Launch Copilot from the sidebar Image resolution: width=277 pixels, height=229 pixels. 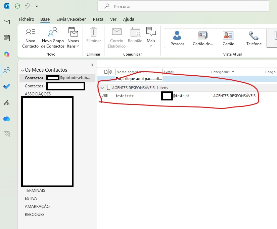(x=7, y=54)
